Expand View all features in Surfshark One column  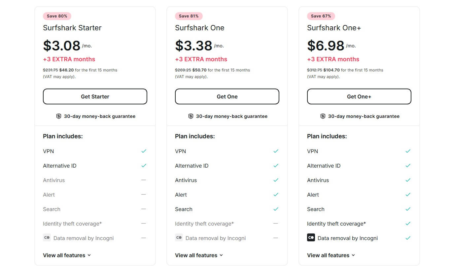(199, 255)
